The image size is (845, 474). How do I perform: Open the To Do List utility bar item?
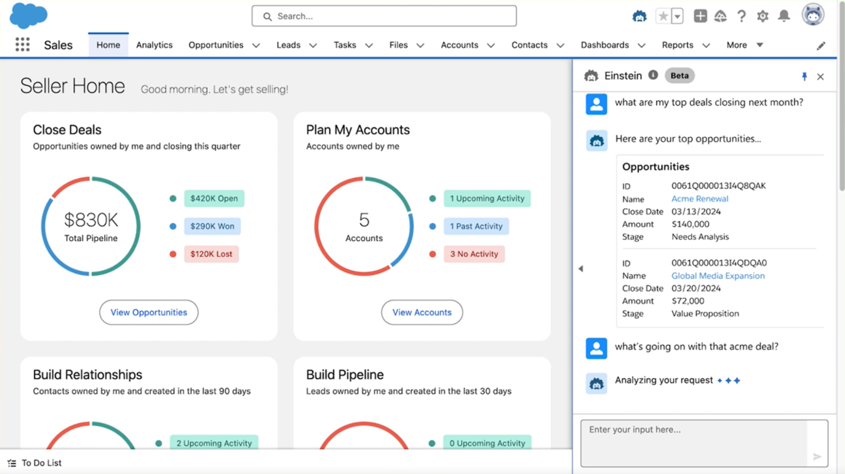[x=35, y=463]
